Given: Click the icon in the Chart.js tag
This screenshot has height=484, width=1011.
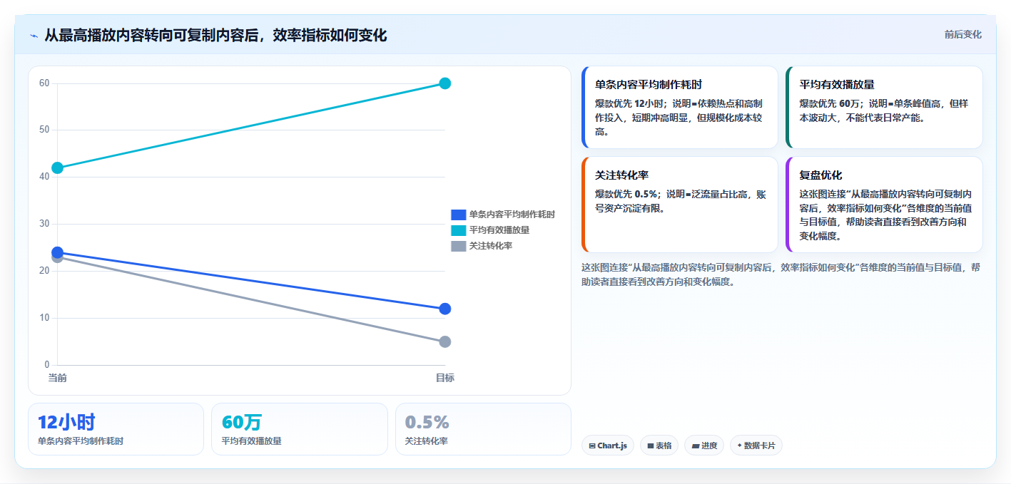Looking at the screenshot, I should [x=592, y=446].
